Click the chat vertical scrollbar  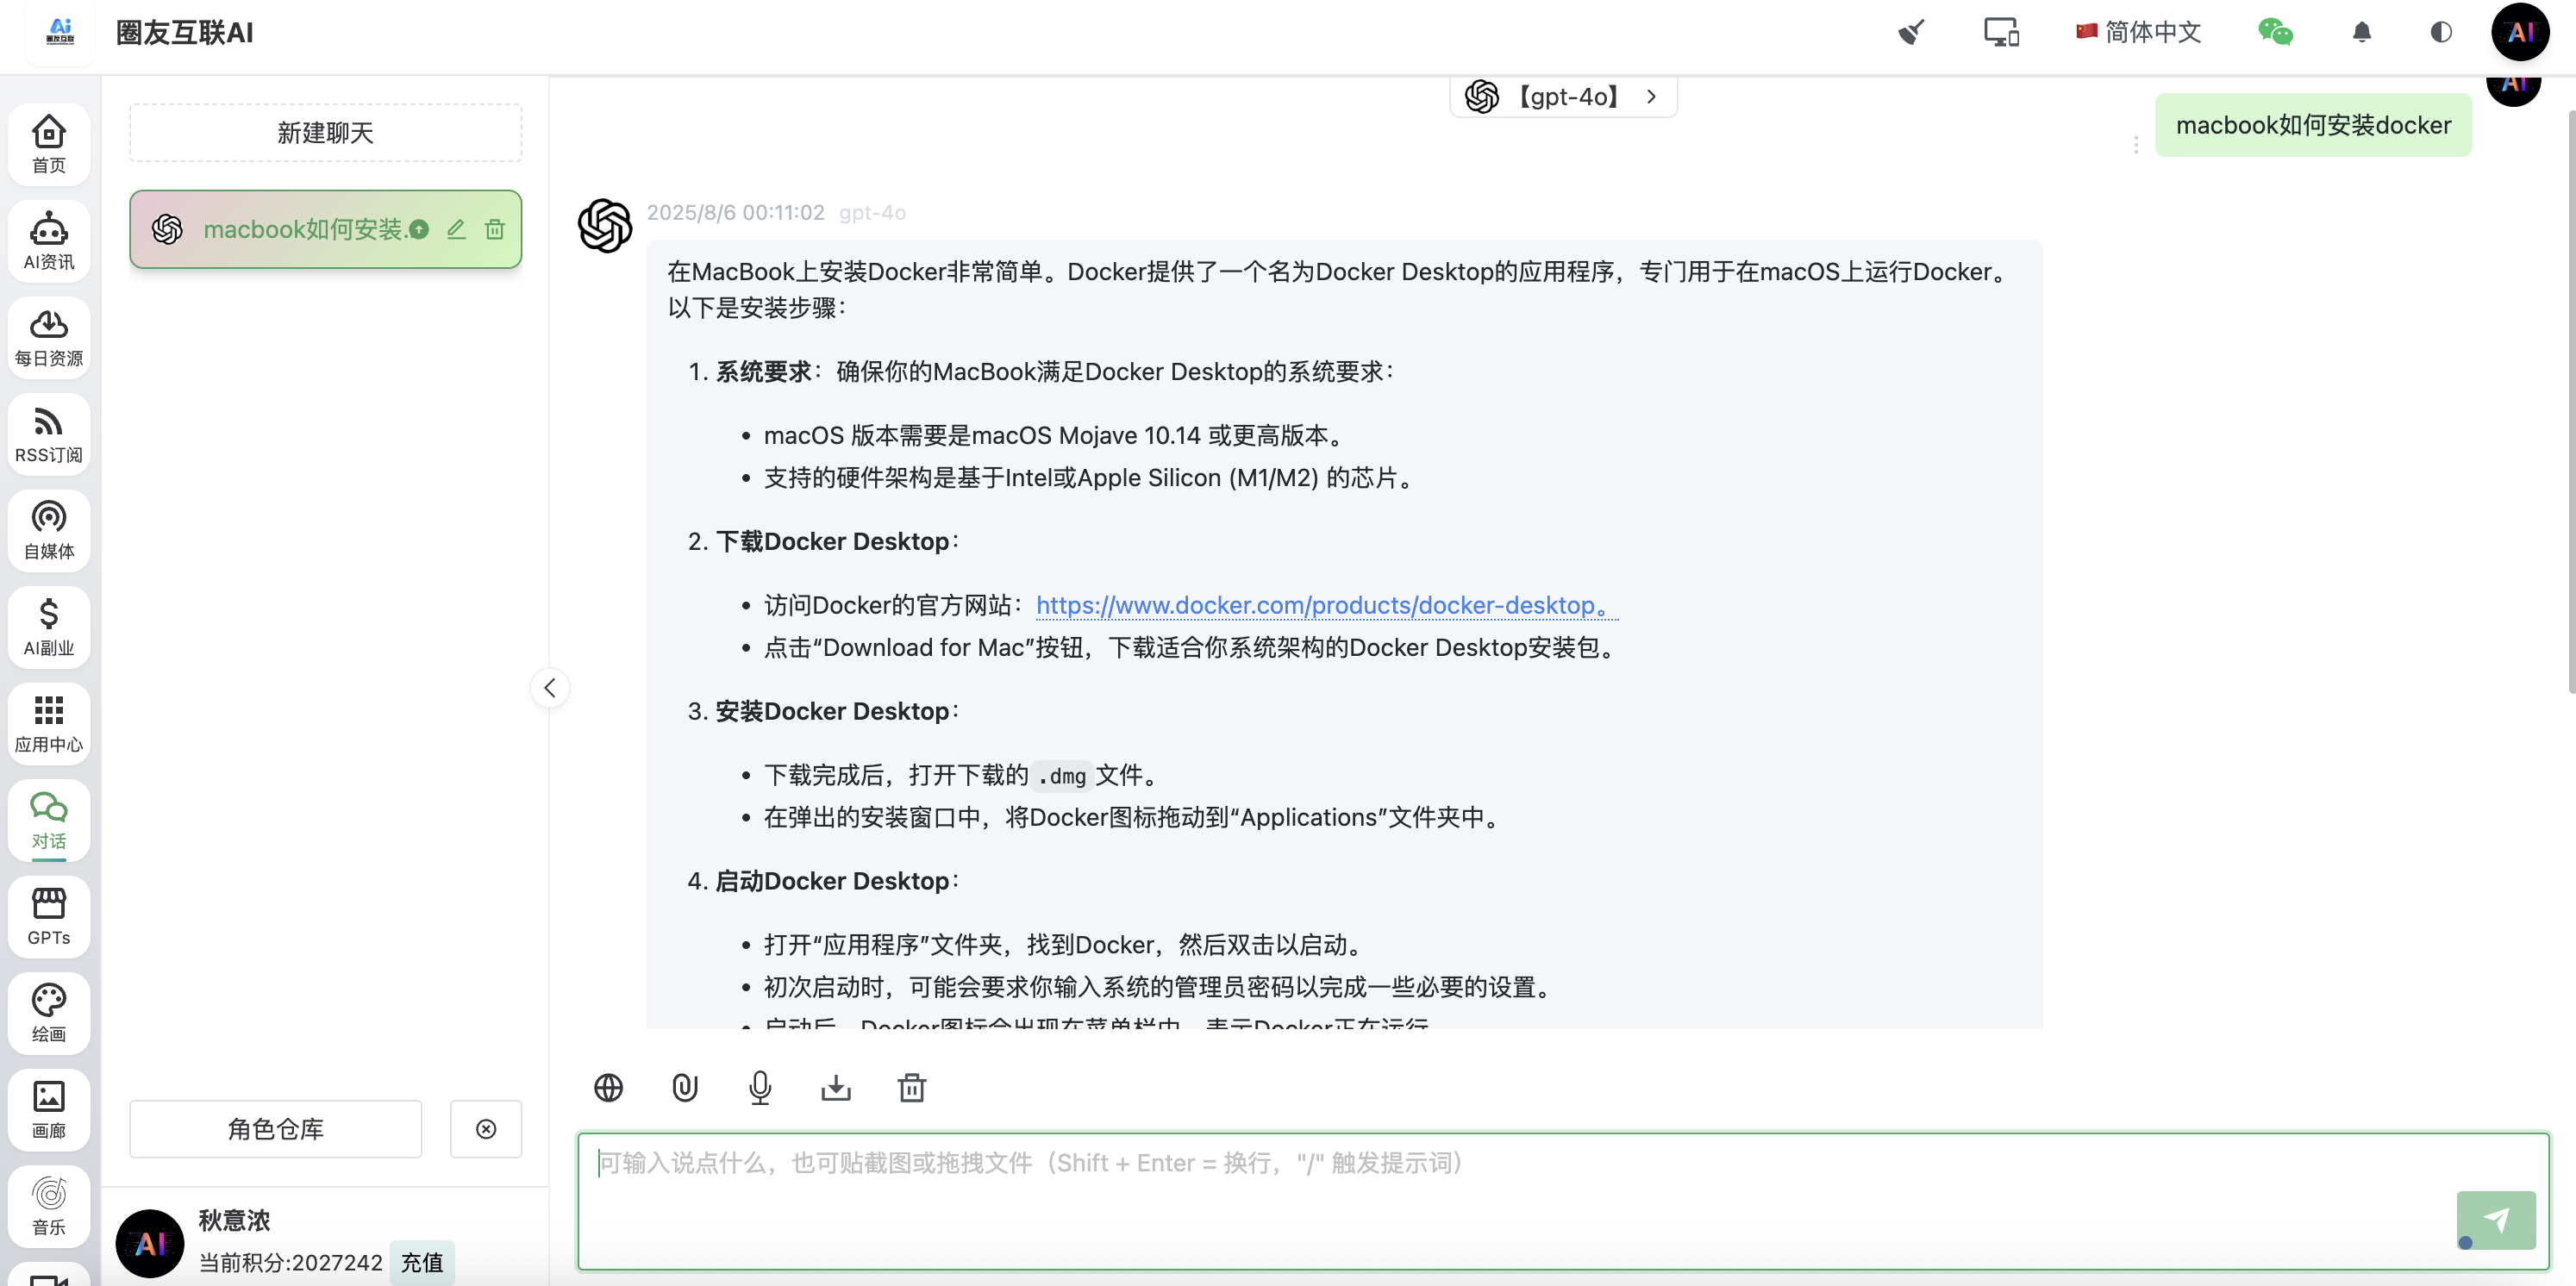click(2570, 400)
